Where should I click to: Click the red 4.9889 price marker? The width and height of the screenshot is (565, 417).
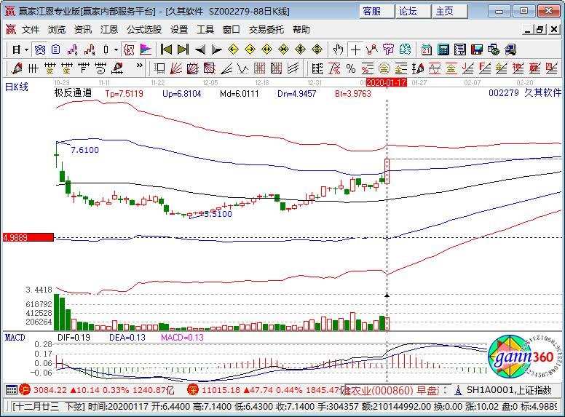[28, 237]
